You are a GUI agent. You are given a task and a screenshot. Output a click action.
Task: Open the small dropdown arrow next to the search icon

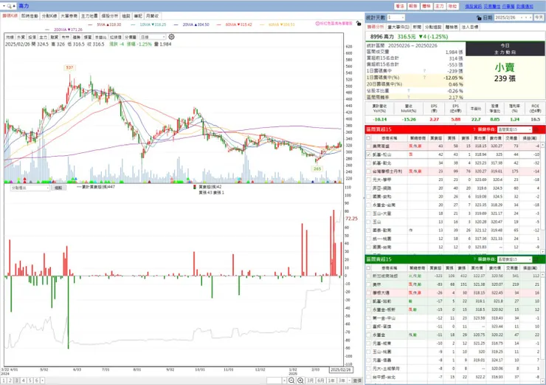[4, 6]
